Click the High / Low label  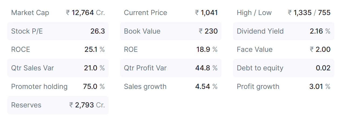(x=254, y=13)
